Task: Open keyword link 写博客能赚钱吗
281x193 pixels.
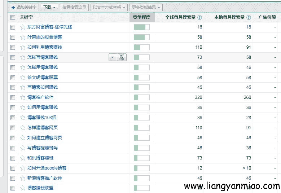Action: [43, 148]
